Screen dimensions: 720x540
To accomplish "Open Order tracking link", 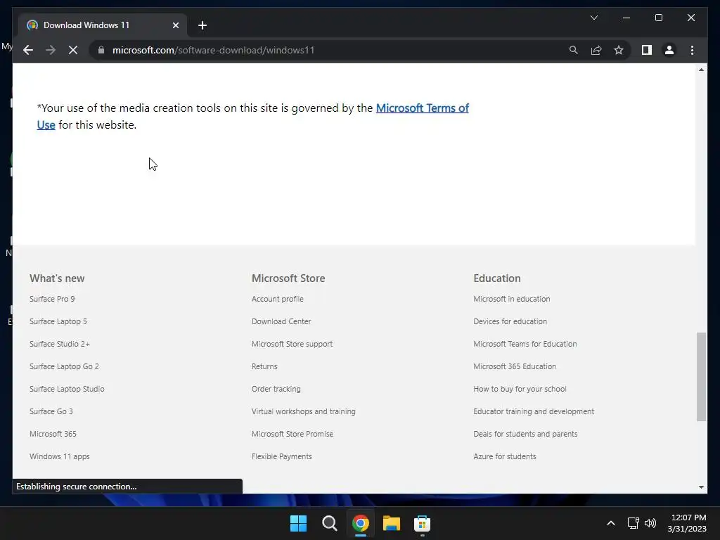I will coord(276,389).
